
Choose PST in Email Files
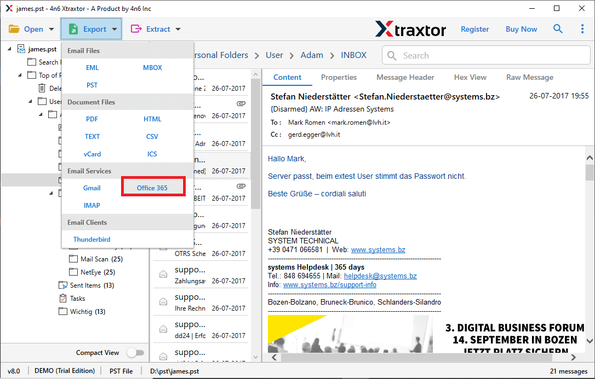pos(92,85)
